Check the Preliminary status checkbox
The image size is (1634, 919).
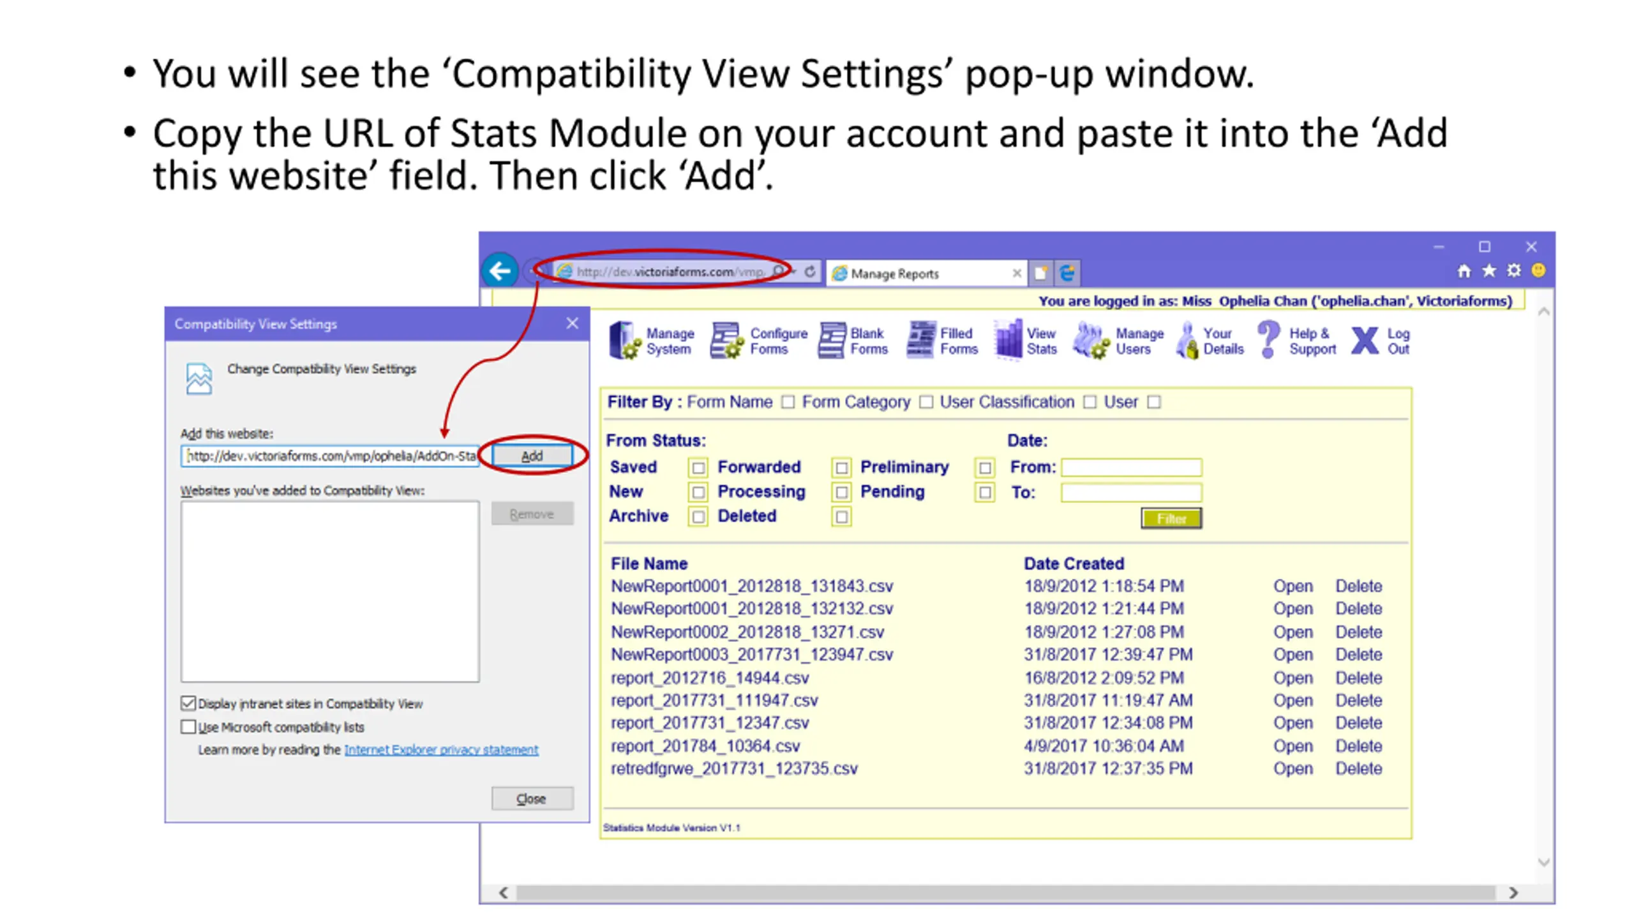(985, 468)
